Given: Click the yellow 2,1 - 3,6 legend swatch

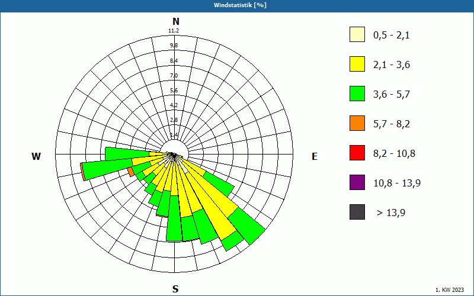Looking at the screenshot, I should click(357, 64).
